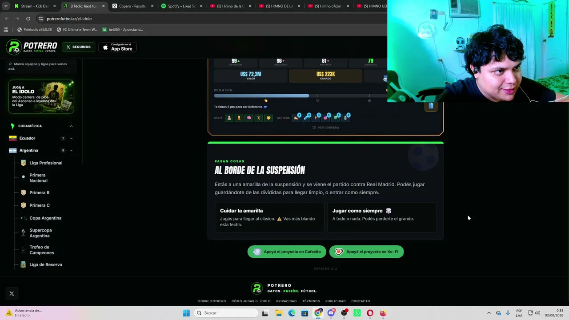The image size is (569, 320).
Task: Open Opera browser from the taskbar
Action: [370, 313]
